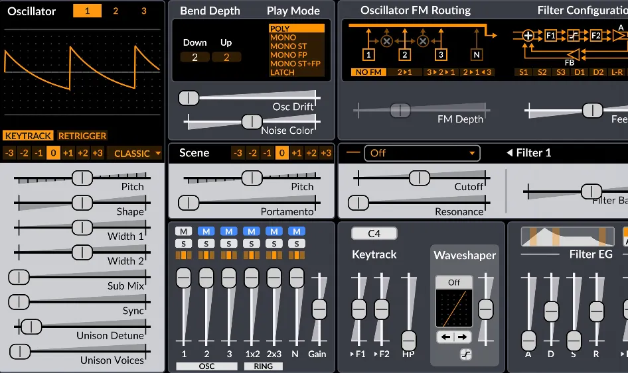The width and height of the screenshot is (628, 373).
Task: Click filter routing icon for noise channel
Action: (x=297, y=255)
